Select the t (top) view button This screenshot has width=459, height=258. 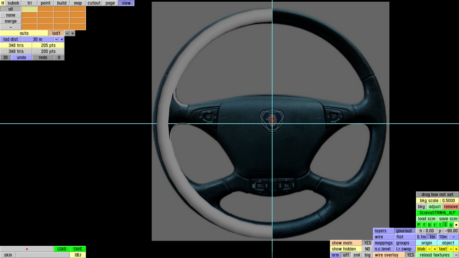[x=446, y=225]
